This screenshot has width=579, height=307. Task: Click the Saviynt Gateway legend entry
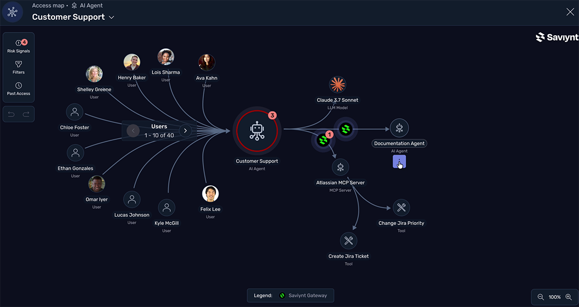point(303,295)
